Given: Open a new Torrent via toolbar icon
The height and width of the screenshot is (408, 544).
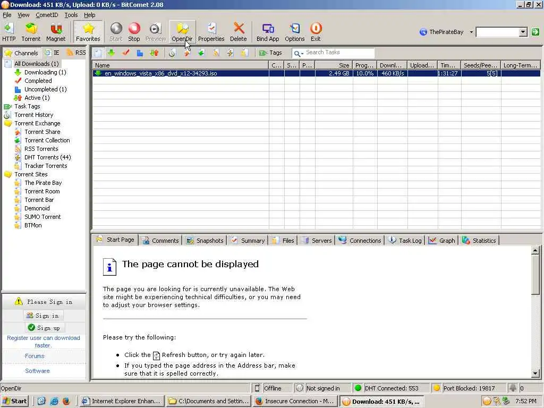Looking at the screenshot, I should (x=31, y=32).
